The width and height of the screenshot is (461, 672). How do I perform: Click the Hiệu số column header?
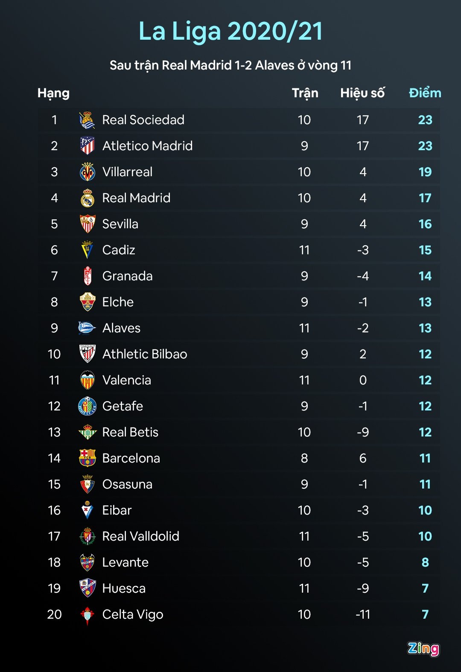[x=362, y=93]
